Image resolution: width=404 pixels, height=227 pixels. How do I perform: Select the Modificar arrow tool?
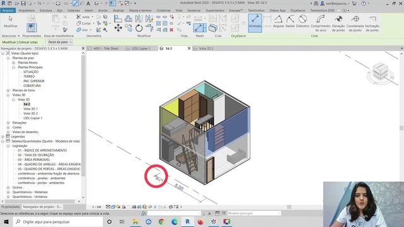[x=10, y=21]
